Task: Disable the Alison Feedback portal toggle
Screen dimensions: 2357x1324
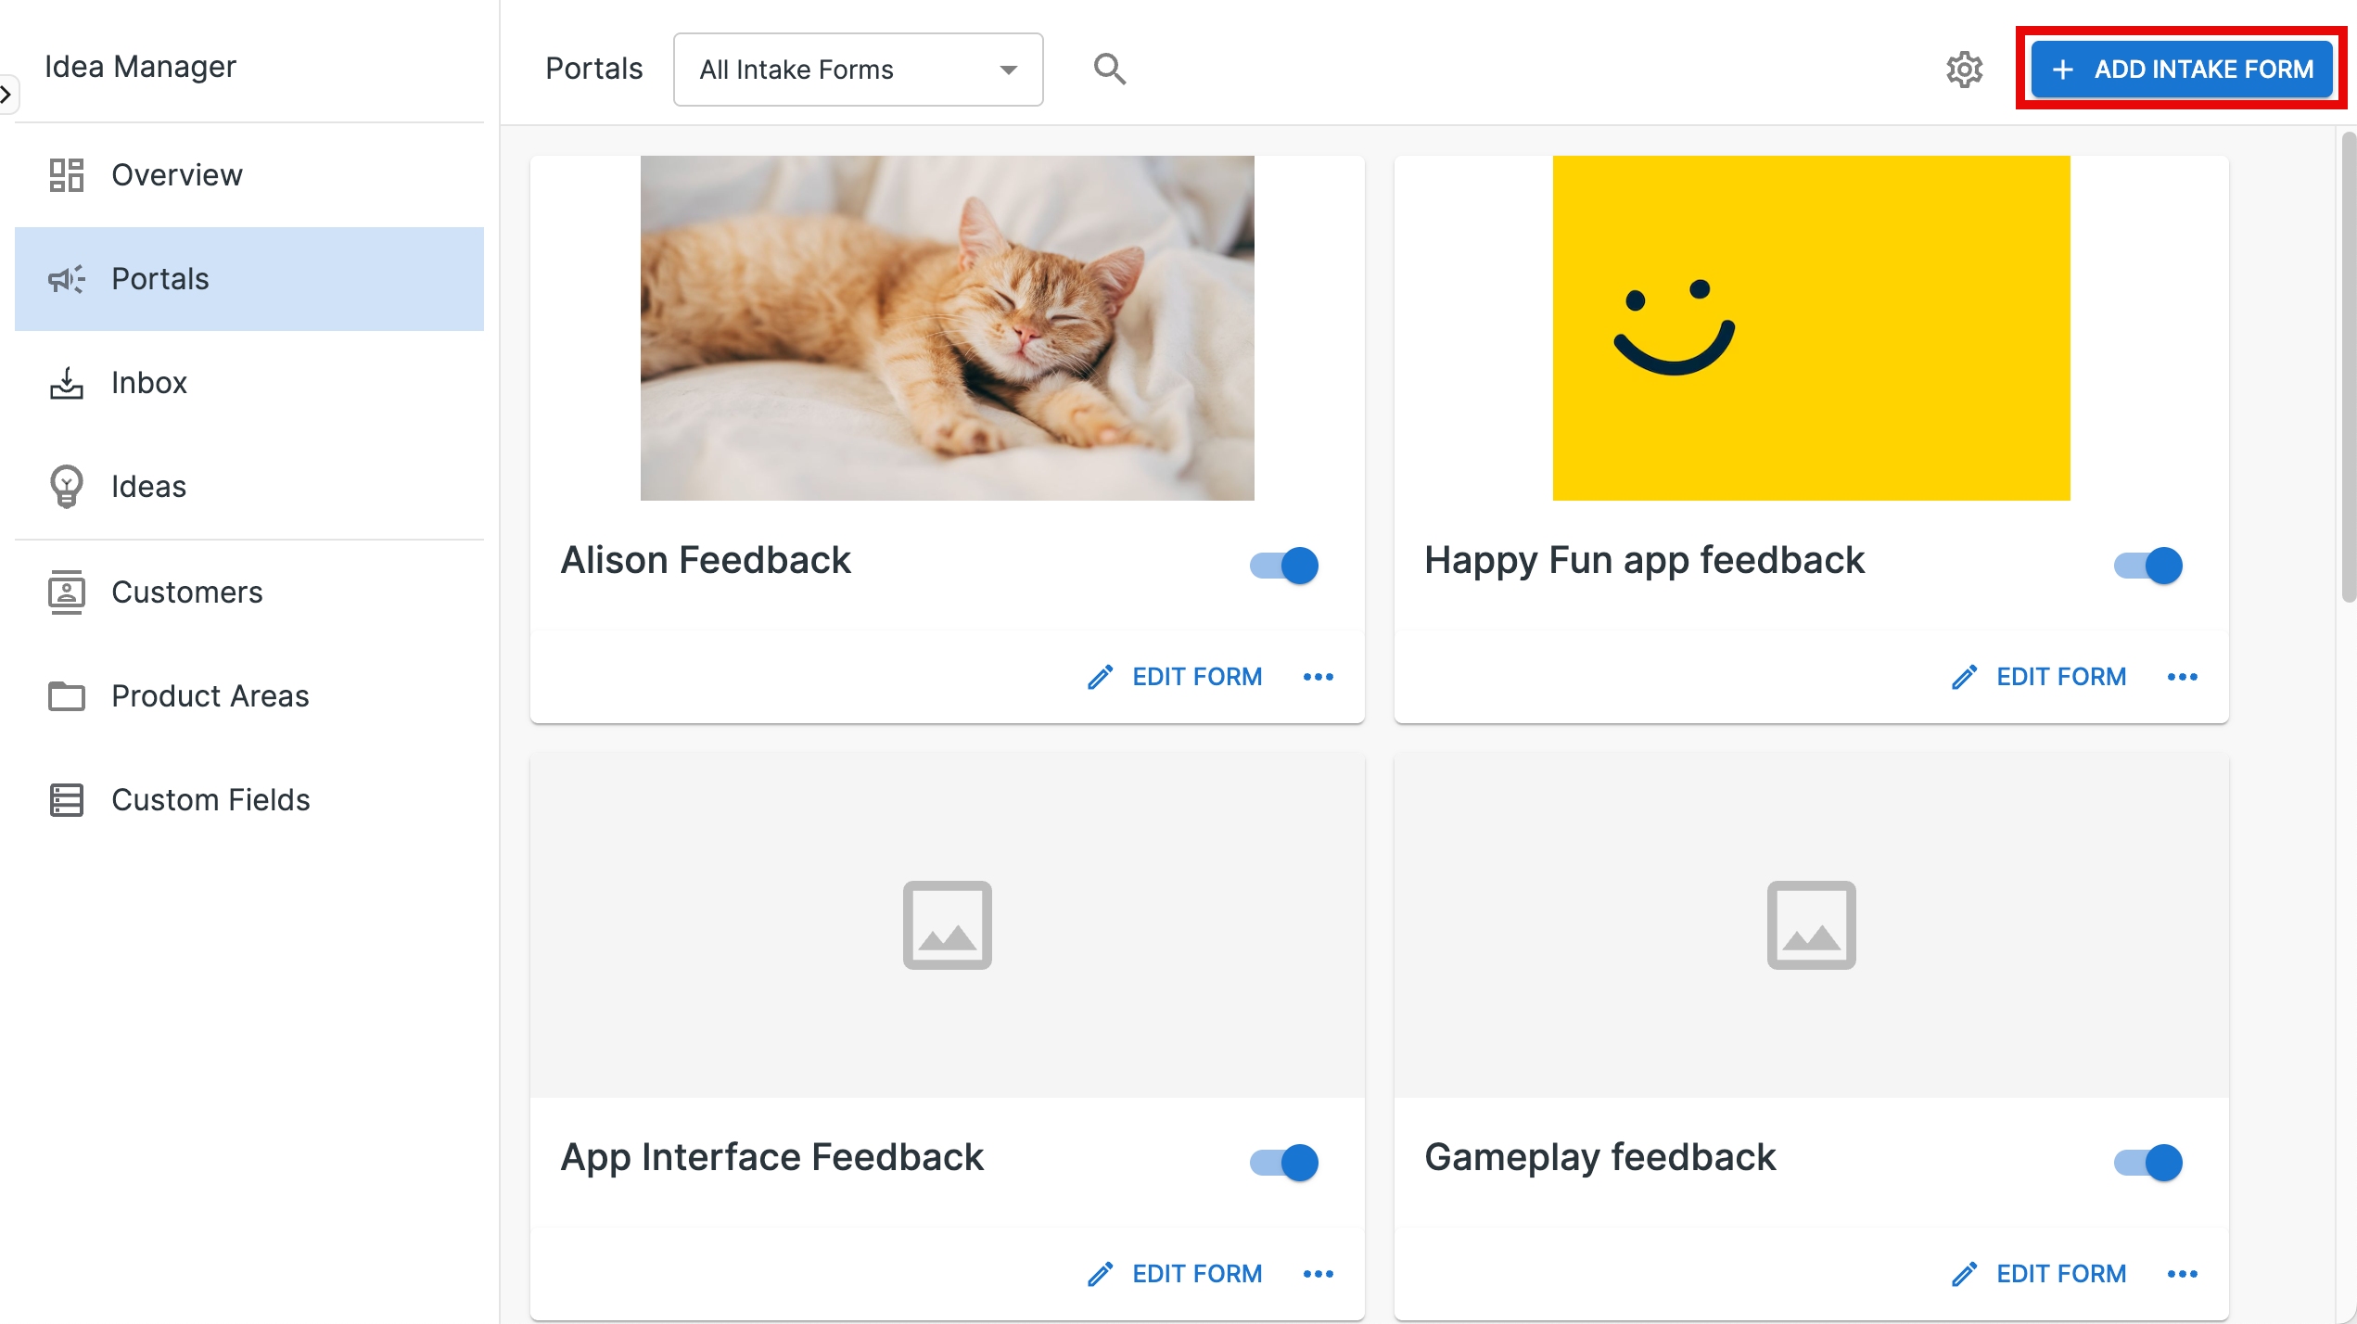Action: point(1283,566)
